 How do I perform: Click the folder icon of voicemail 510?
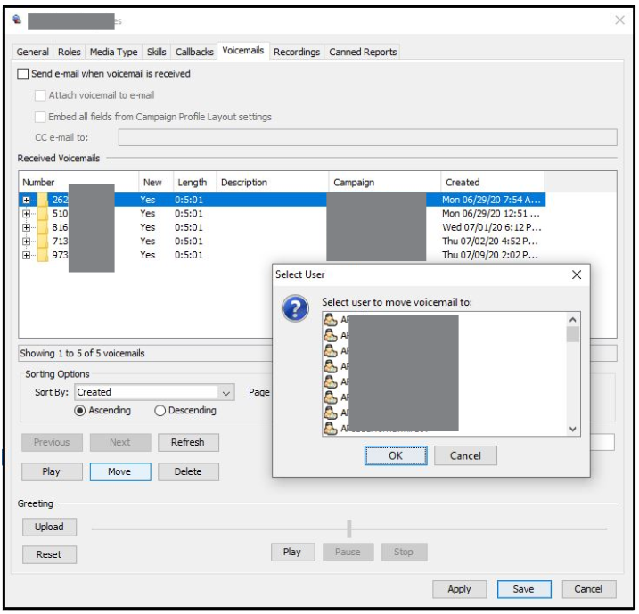click(x=43, y=214)
